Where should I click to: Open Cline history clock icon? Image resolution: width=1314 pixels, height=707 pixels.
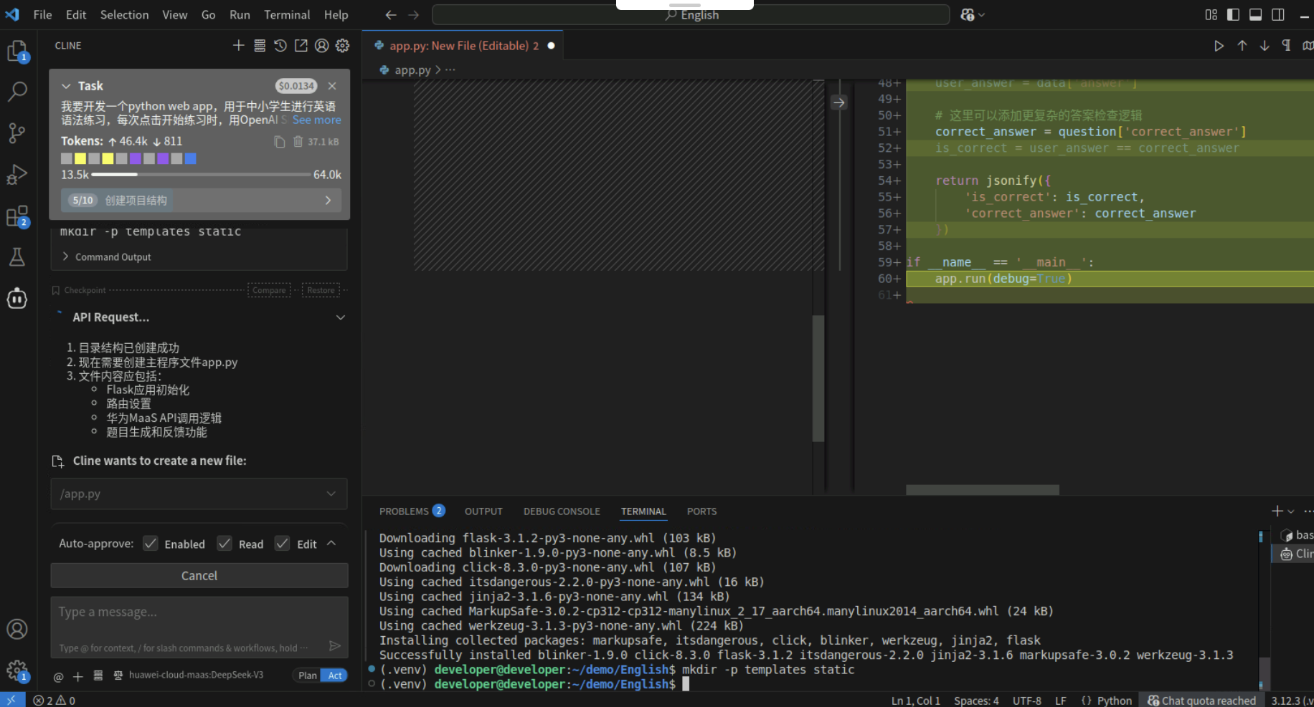[280, 46]
